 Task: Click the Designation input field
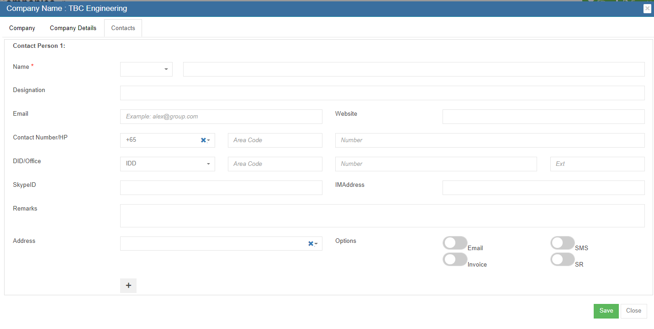(382, 93)
